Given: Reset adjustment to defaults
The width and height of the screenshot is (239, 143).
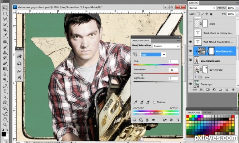Looking at the screenshot, I should [x=171, y=120].
